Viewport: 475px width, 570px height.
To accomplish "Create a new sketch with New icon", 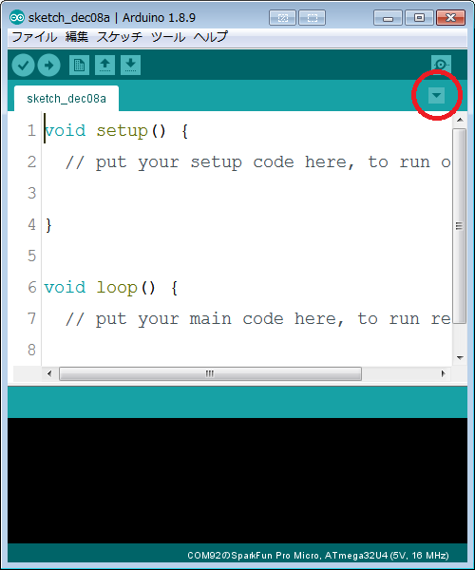I will [79, 65].
